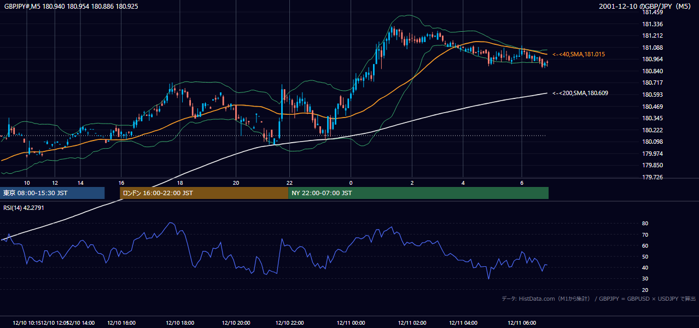Click price axis value 180.098
Image resolution: width=699 pixels, height=328 pixels.
click(652, 142)
